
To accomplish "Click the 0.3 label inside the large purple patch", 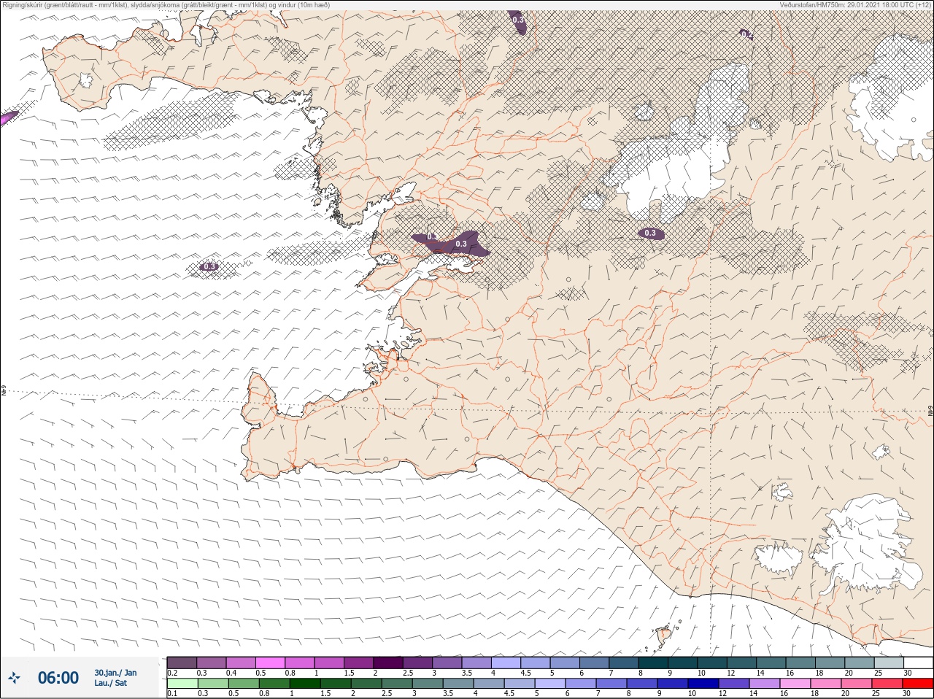I will pos(461,244).
